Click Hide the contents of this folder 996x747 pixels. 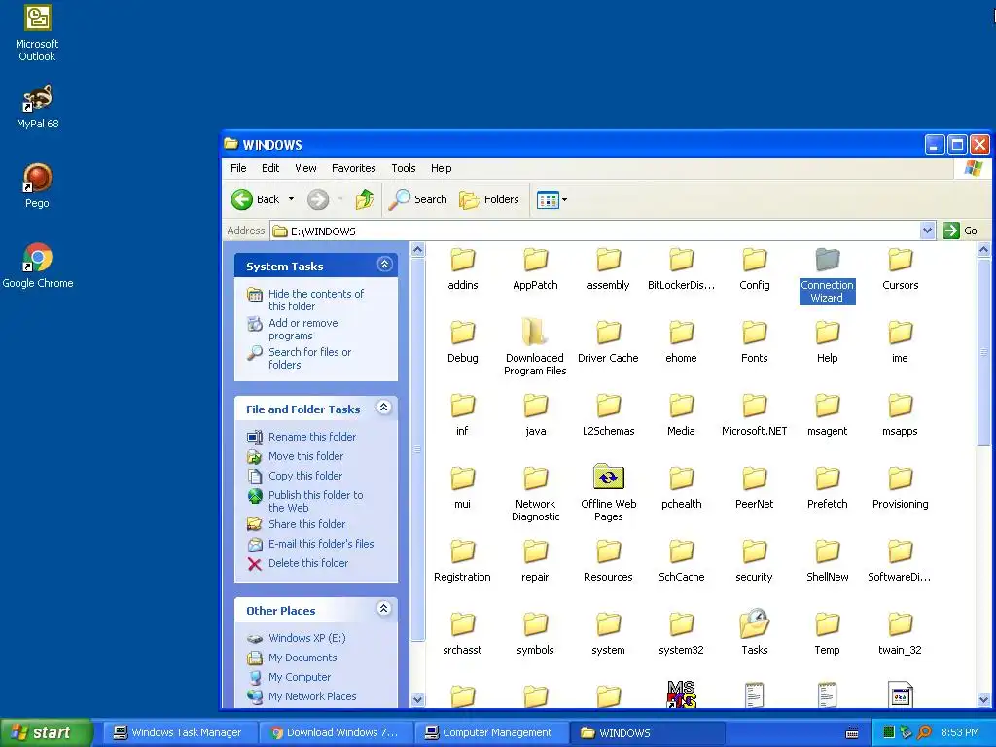tap(316, 300)
